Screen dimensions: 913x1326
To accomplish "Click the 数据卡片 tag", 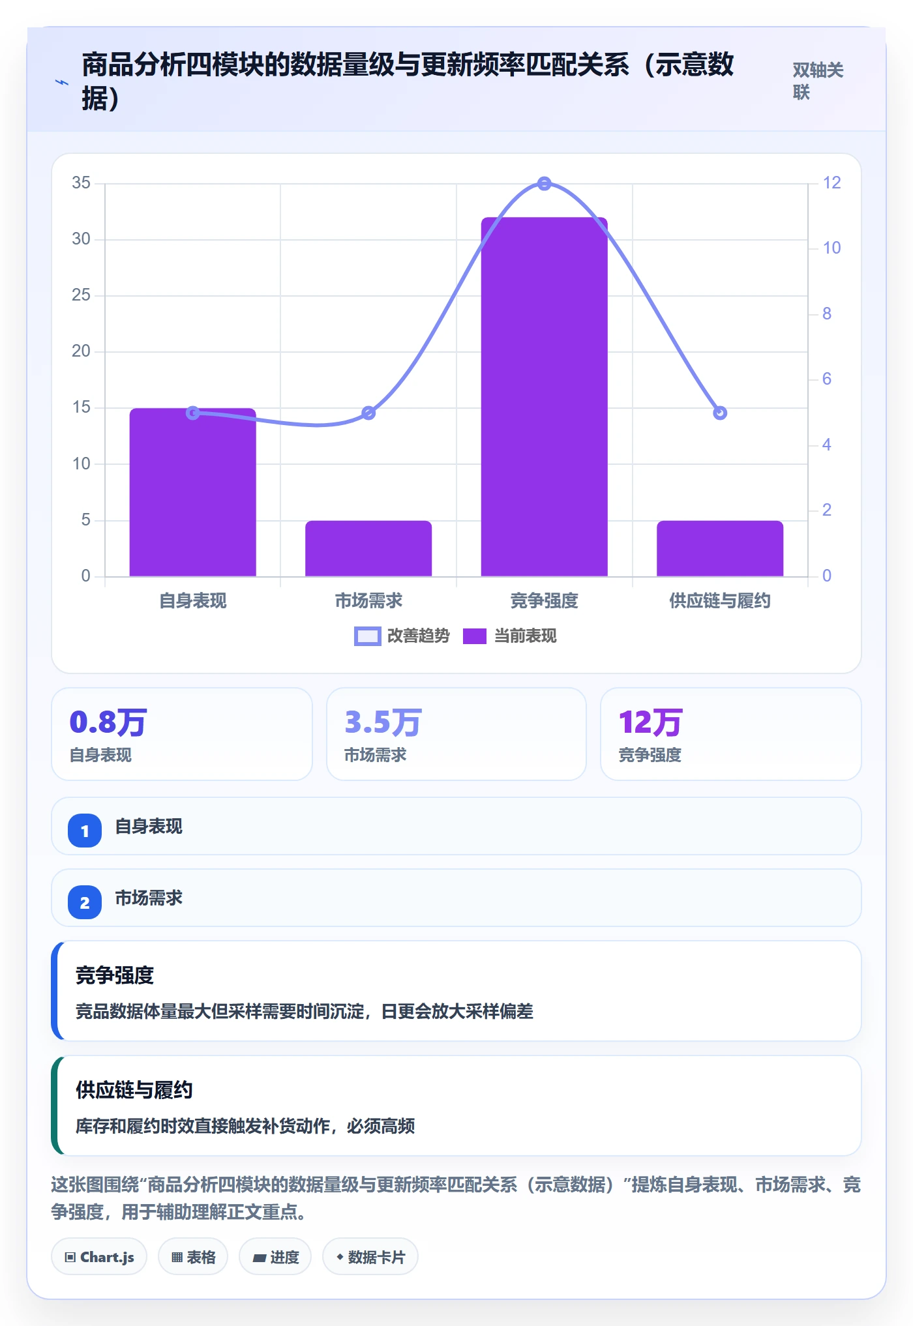I will point(370,1257).
